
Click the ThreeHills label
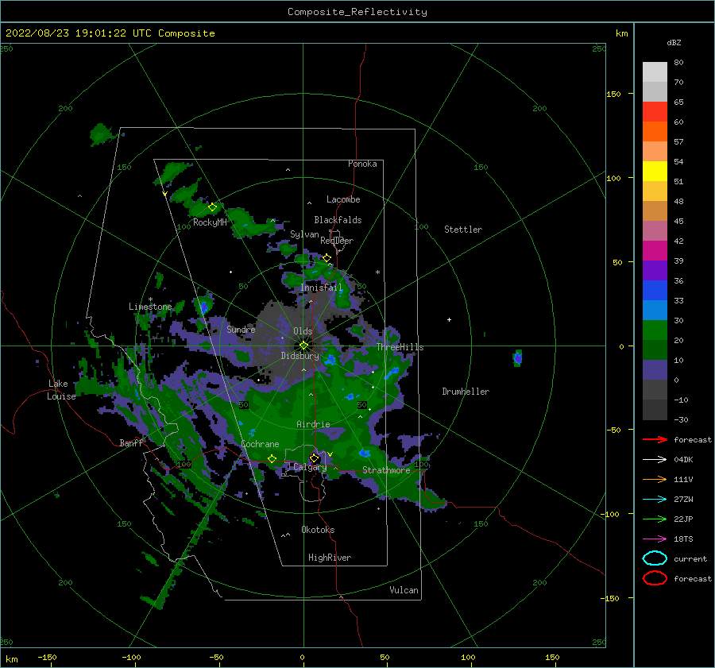coord(400,347)
